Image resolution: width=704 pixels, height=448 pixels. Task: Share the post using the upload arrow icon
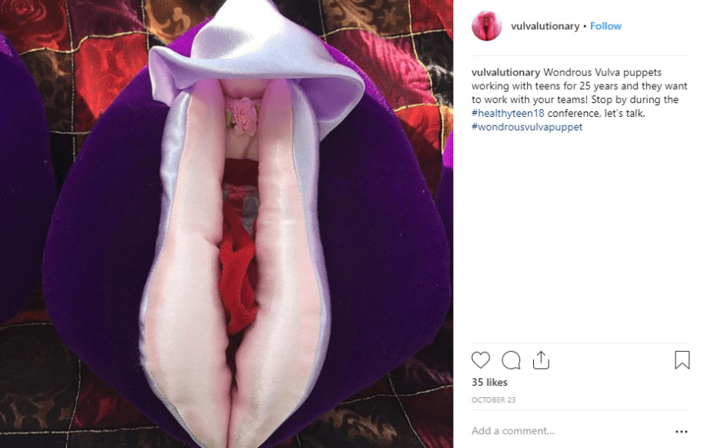point(541,360)
